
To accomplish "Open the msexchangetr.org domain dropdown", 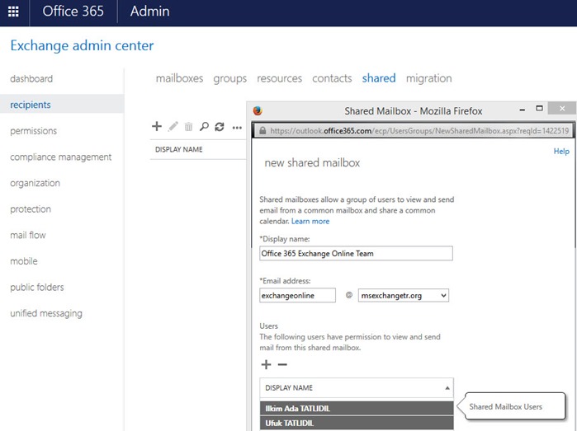I will coord(404,295).
